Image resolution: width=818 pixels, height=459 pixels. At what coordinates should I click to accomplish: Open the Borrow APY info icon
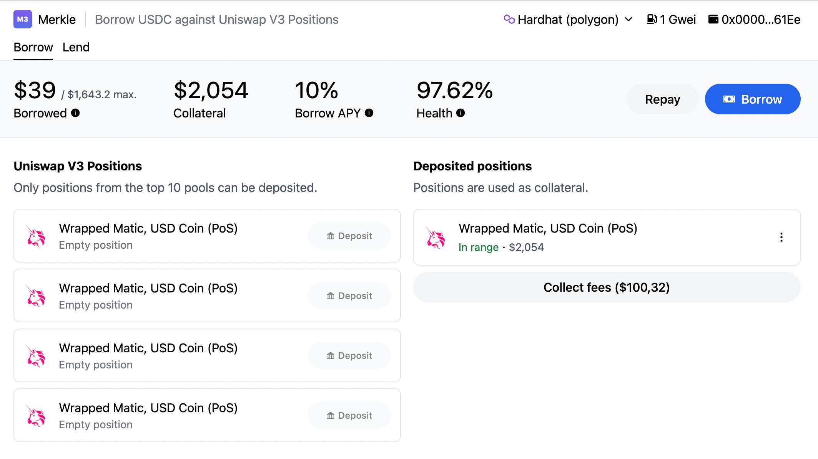tap(369, 113)
